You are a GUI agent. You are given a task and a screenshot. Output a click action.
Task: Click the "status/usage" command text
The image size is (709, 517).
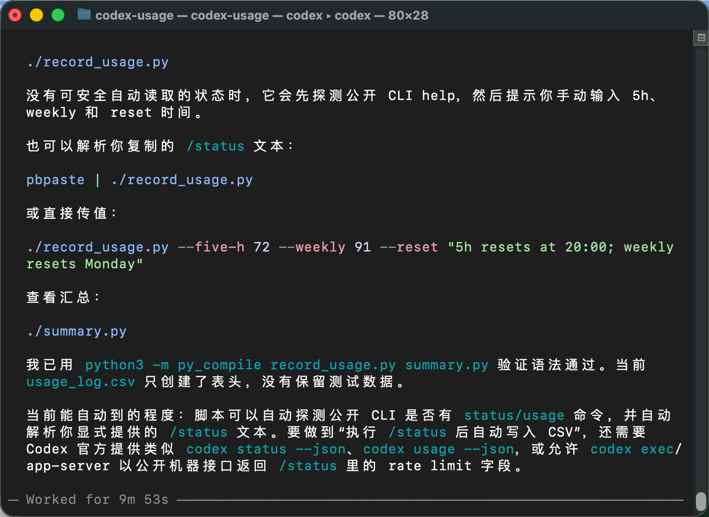tap(515, 416)
